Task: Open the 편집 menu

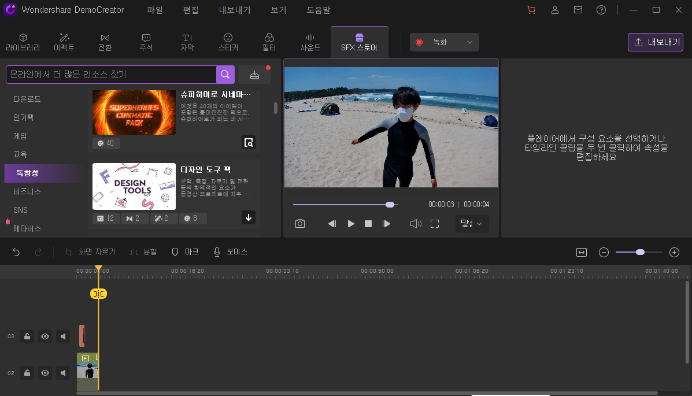Action: [191, 10]
